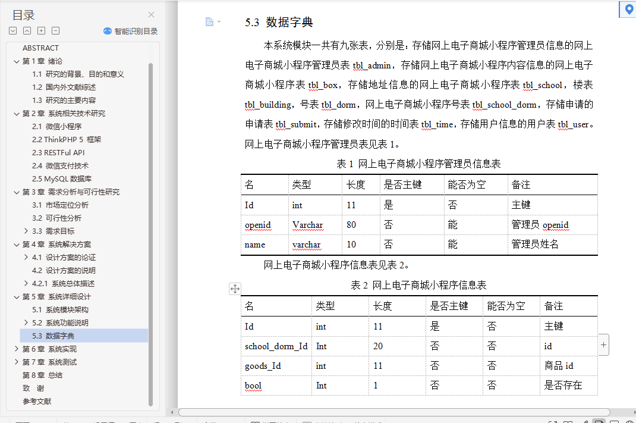Open the small dropdown arrow next to document icon
Image resolution: width=636 pixels, height=423 pixels.
[x=219, y=21]
